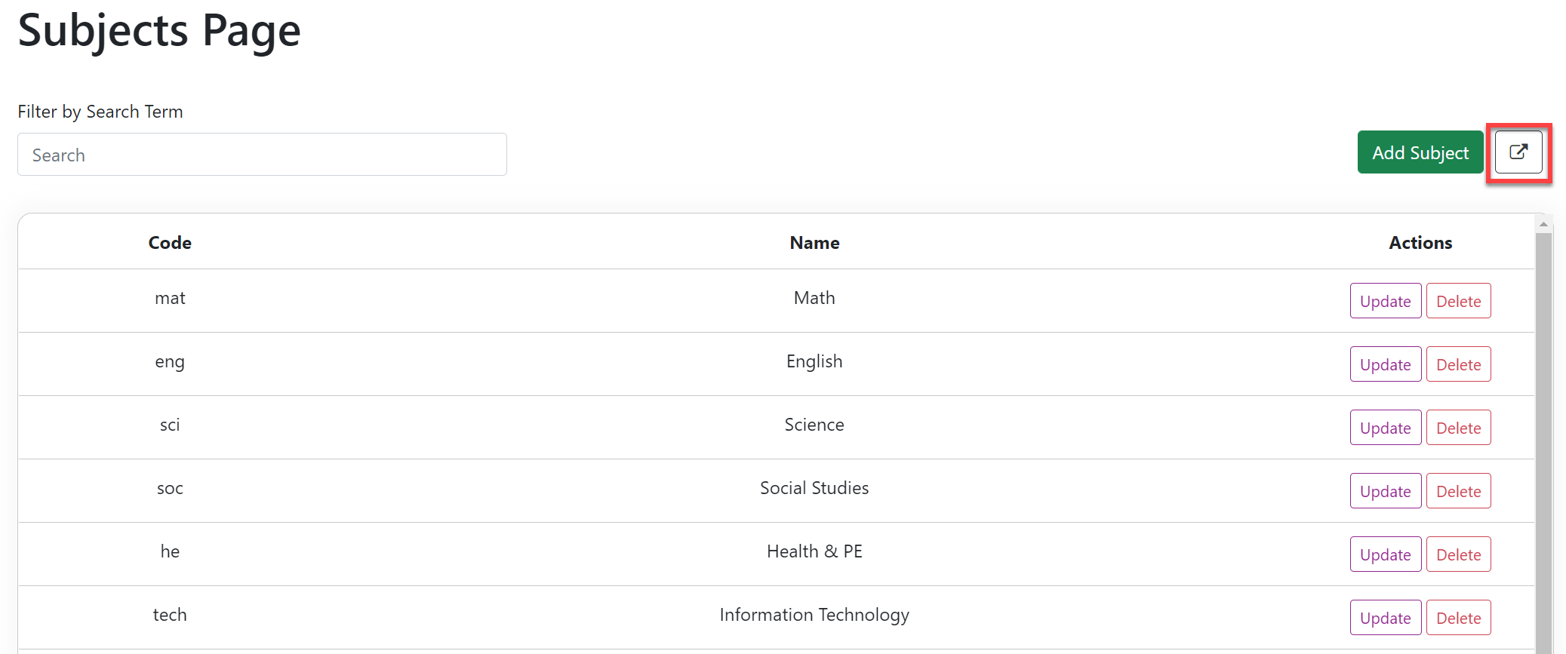The image size is (1566, 654).
Task: Click the table's scroll up arrow
Action: click(x=1543, y=224)
